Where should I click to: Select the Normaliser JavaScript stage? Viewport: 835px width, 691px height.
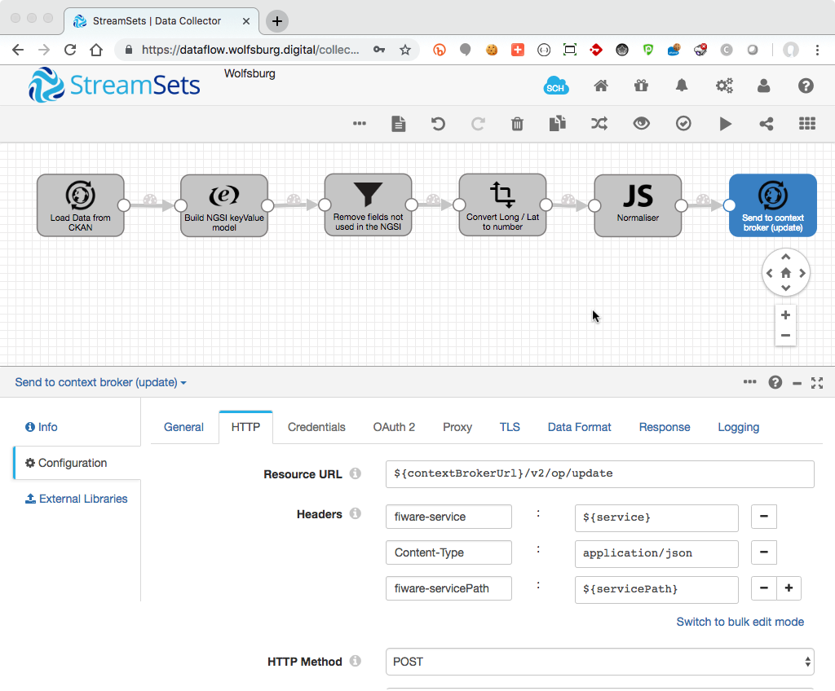(638, 205)
